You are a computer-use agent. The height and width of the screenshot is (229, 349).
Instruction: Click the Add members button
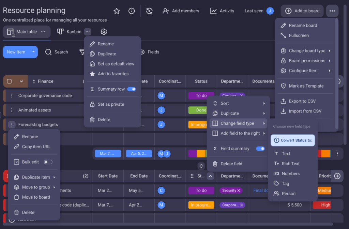pos(181,11)
